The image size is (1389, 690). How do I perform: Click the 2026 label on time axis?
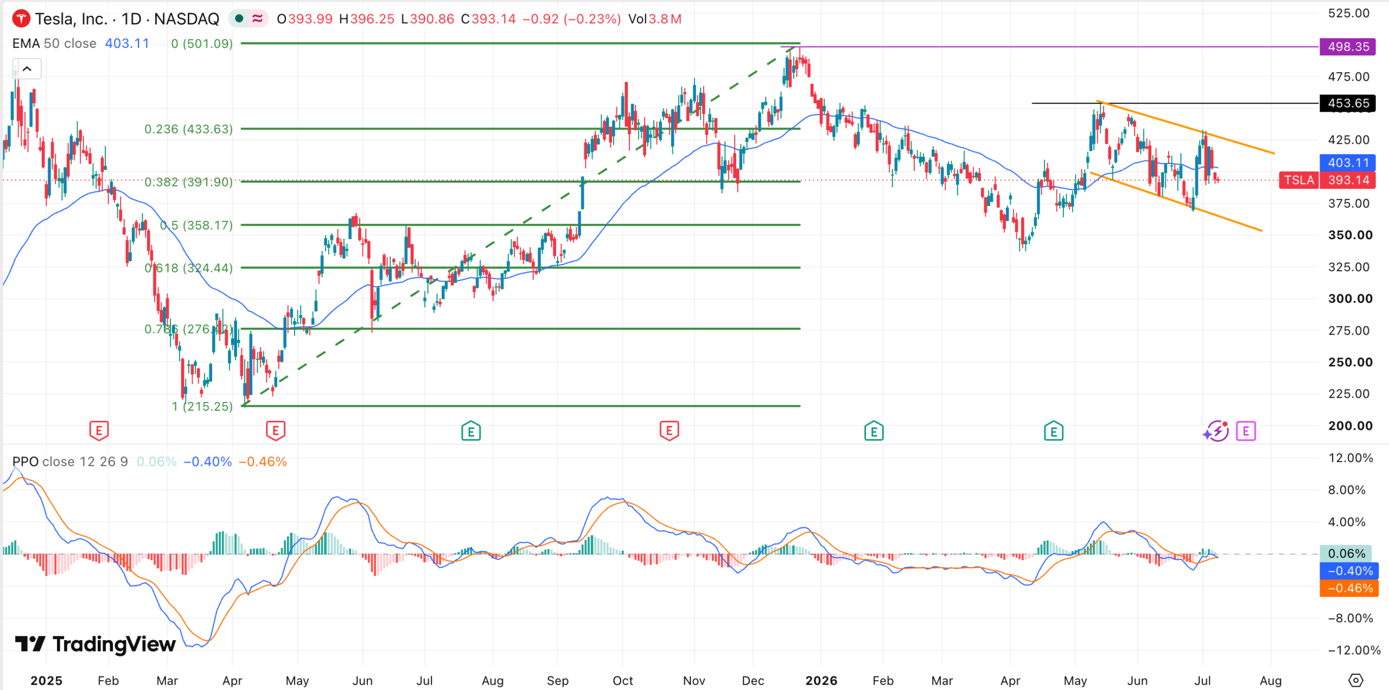pyautogui.click(x=821, y=681)
